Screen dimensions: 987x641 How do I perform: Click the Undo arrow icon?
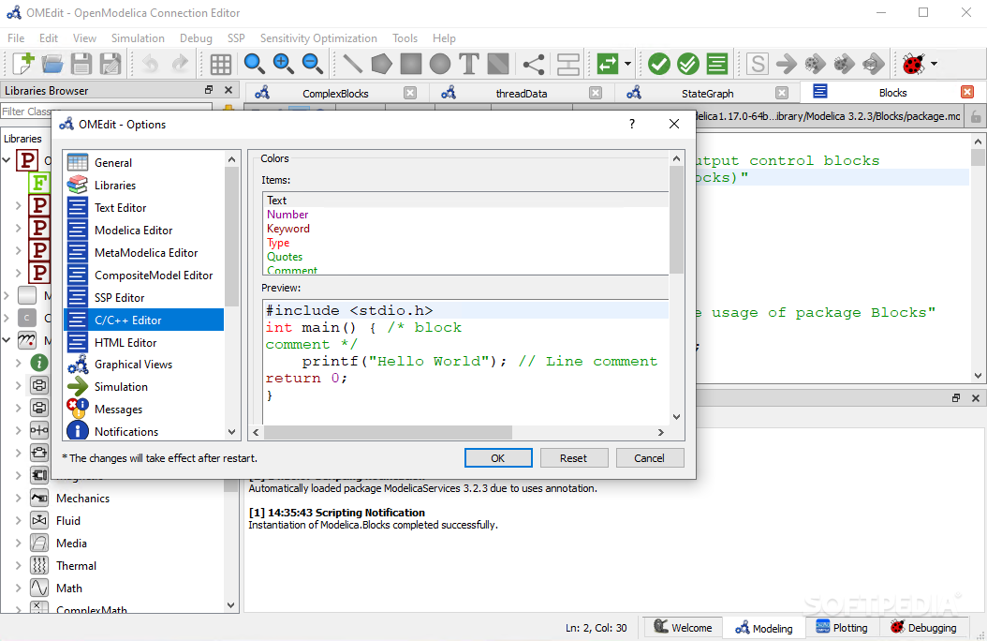point(150,64)
